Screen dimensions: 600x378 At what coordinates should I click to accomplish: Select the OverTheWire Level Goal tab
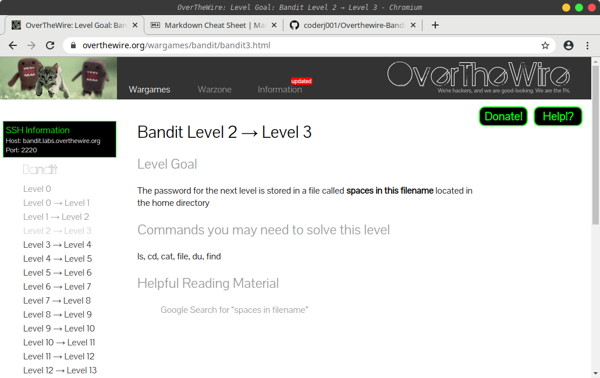pos(74,25)
